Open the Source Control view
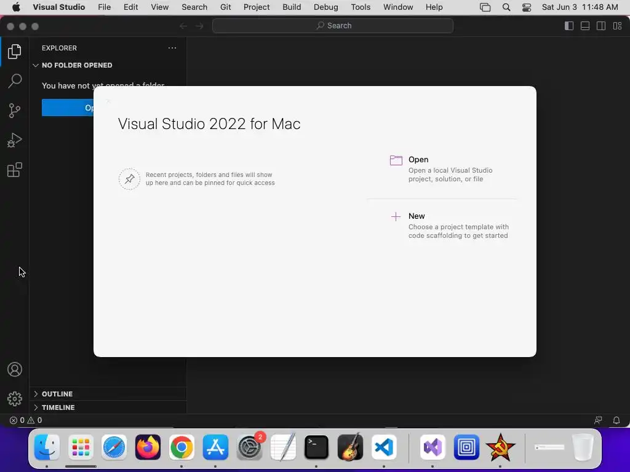 pos(15,111)
